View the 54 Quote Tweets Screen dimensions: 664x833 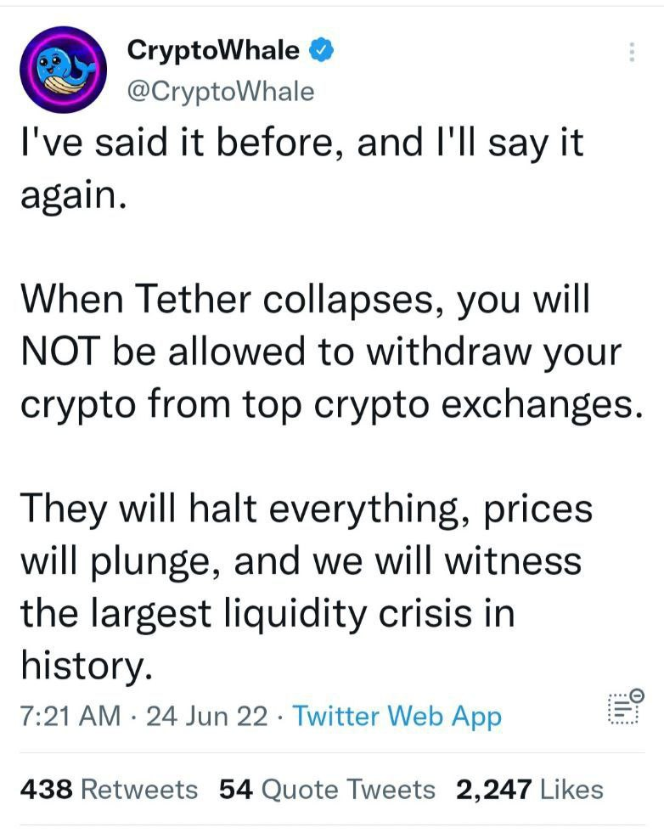click(x=327, y=790)
